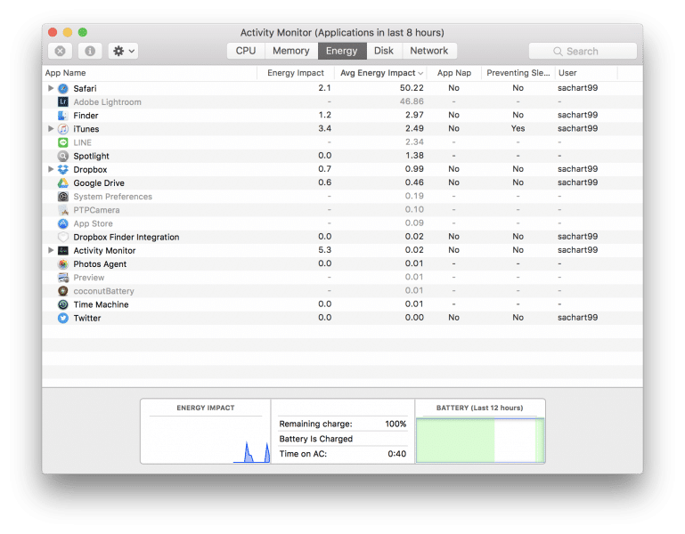Click the Finder face icon
The height and width of the screenshot is (534, 685).
tap(63, 116)
